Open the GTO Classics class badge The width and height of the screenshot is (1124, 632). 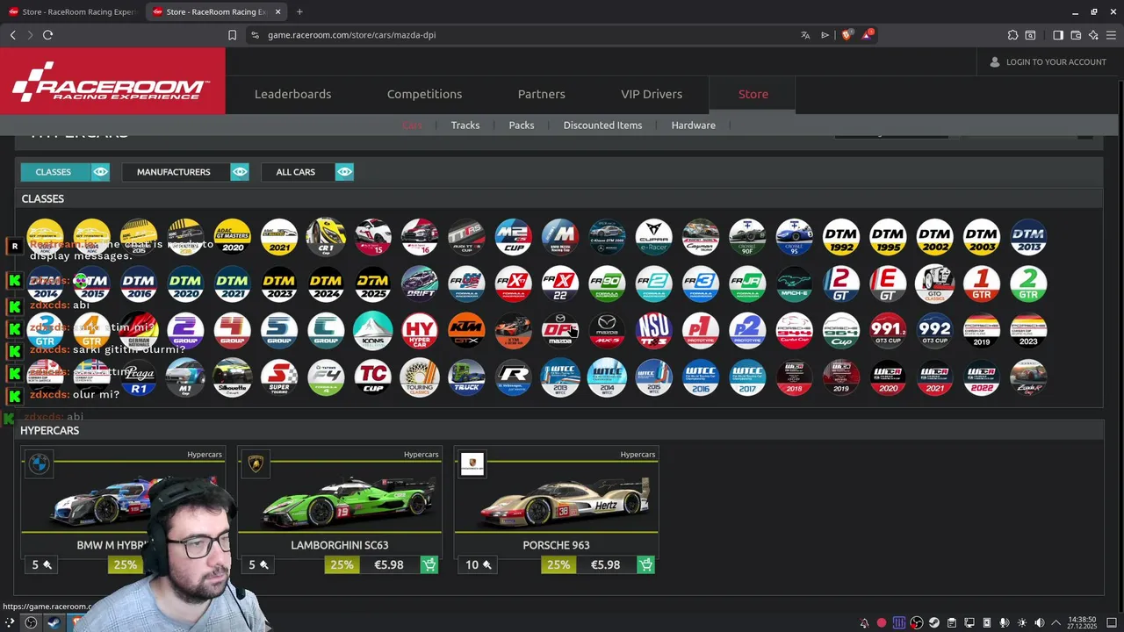[934, 284]
